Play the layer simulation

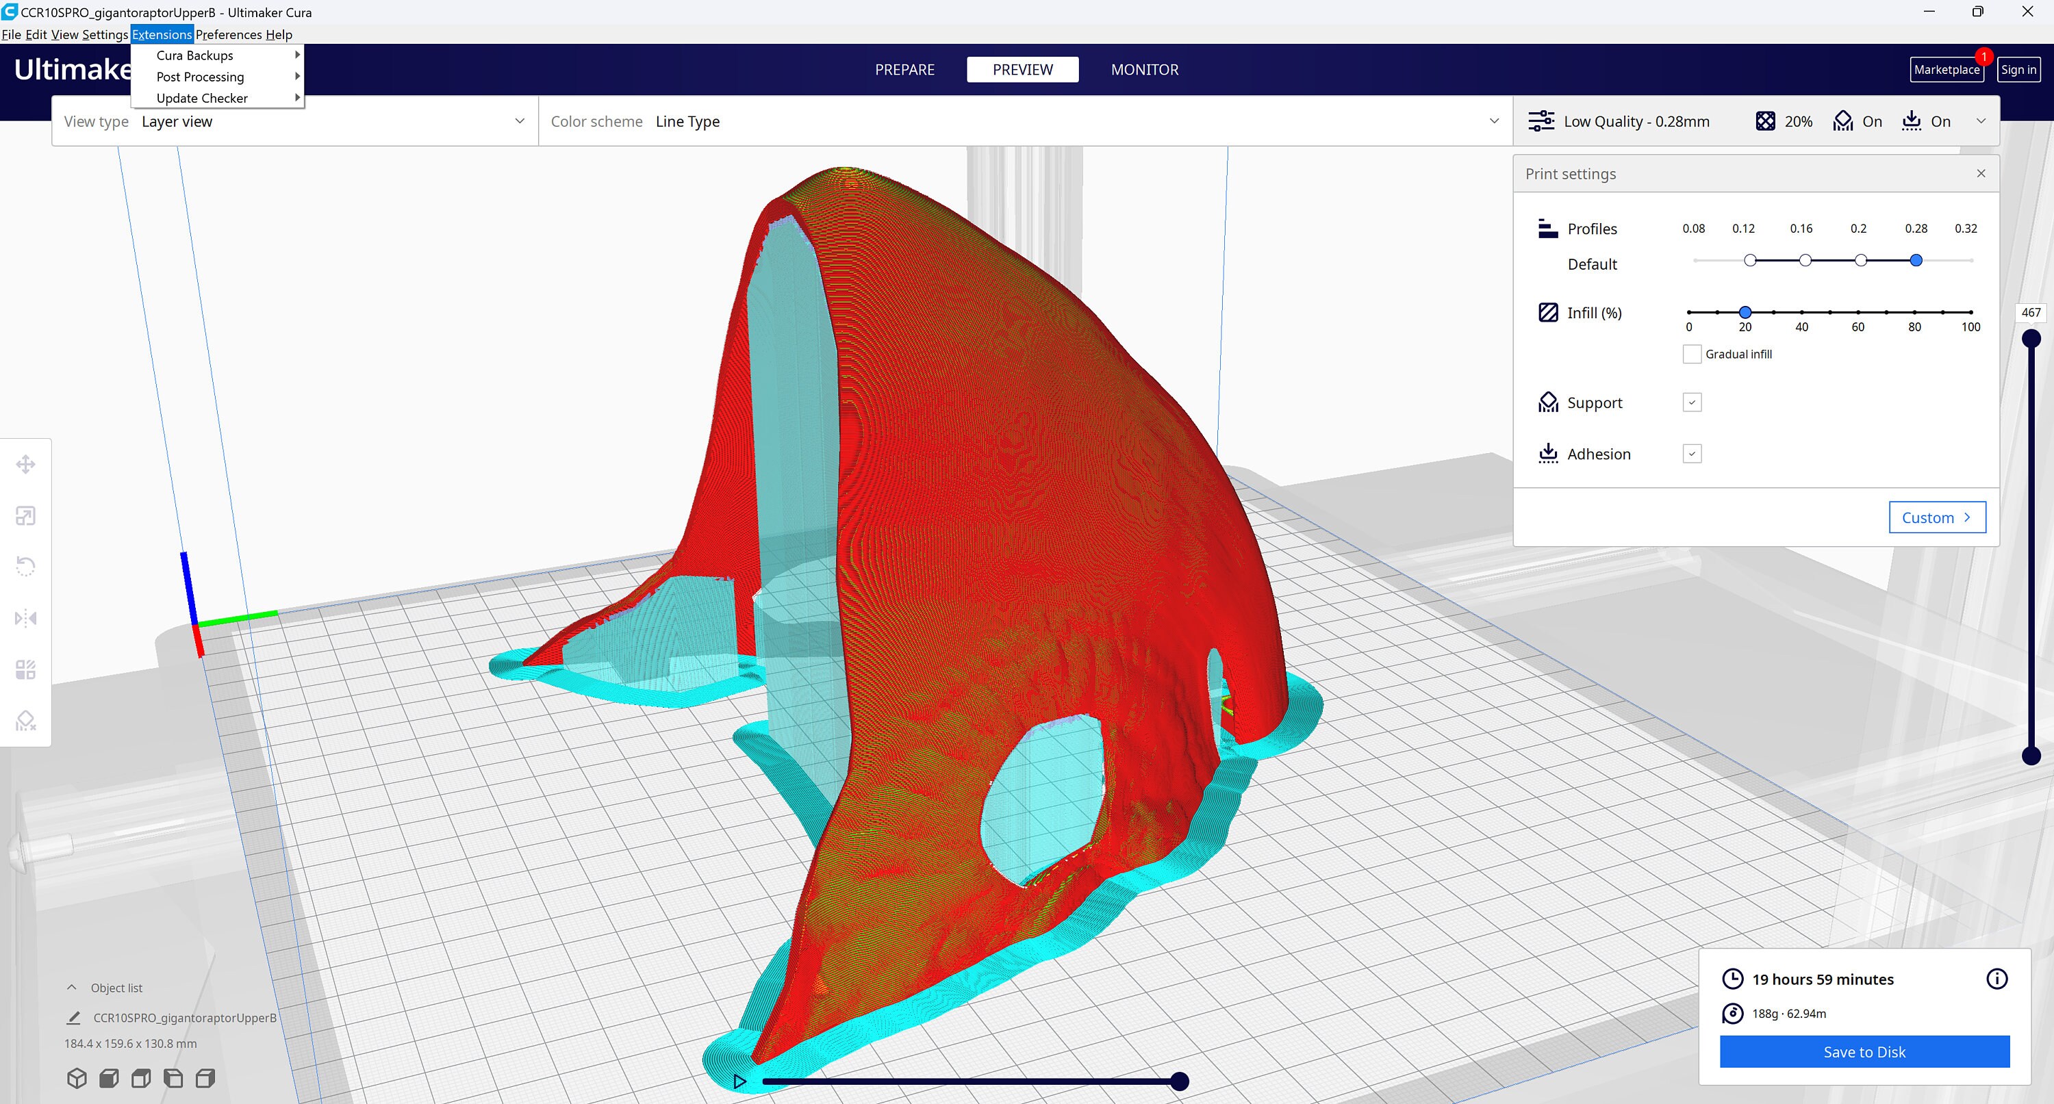[x=740, y=1081]
